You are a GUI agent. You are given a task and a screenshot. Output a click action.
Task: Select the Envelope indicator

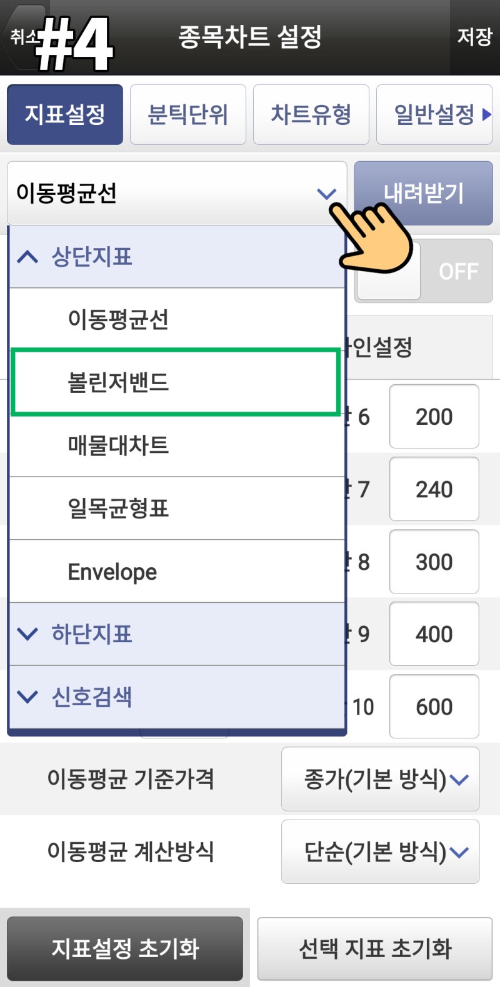[175, 570]
